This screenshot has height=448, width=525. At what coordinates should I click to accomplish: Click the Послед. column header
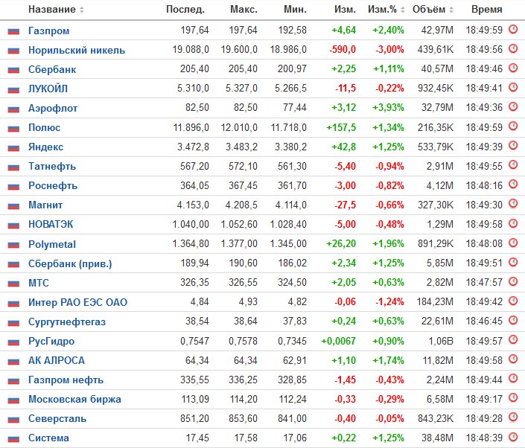(x=185, y=10)
